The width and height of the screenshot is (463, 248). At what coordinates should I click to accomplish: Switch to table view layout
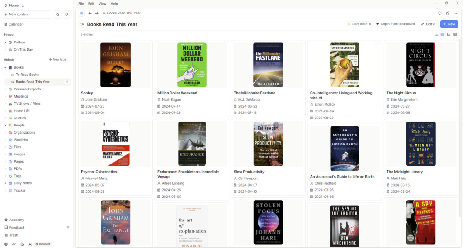[455, 34]
